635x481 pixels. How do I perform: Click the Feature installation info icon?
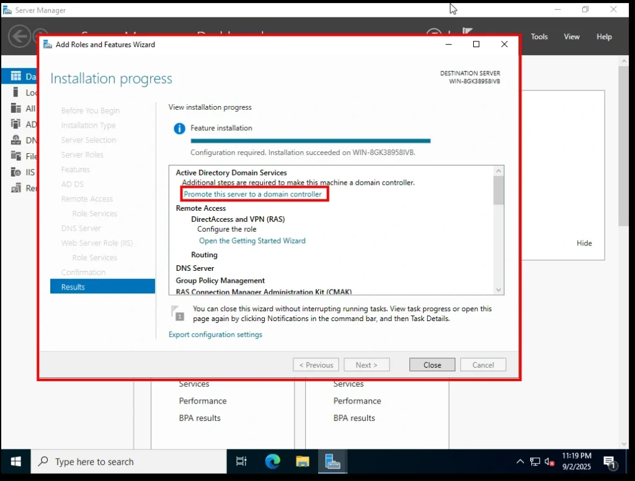pos(179,128)
